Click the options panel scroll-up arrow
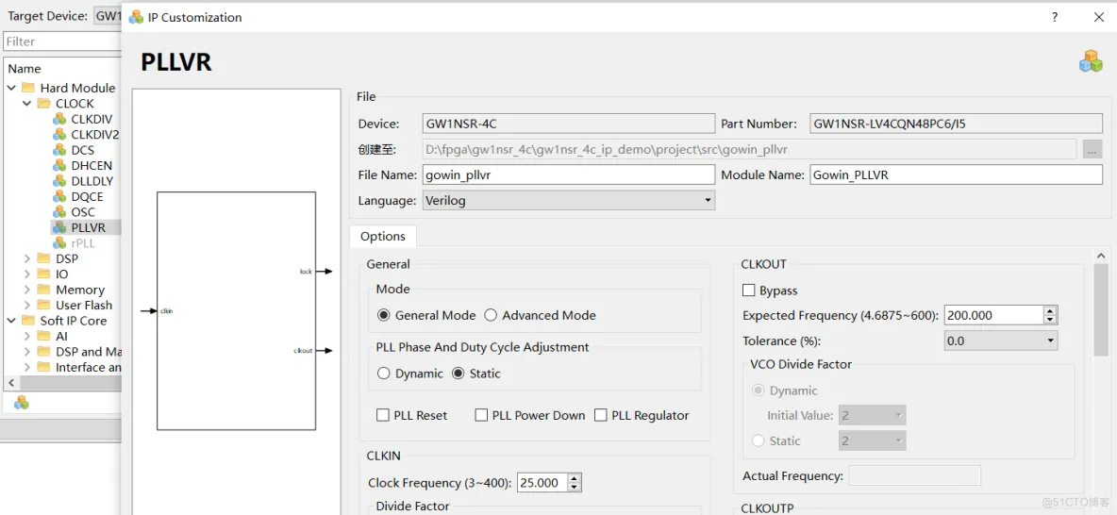Viewport: 1117px width, 515px height. tap(1101, 255)
